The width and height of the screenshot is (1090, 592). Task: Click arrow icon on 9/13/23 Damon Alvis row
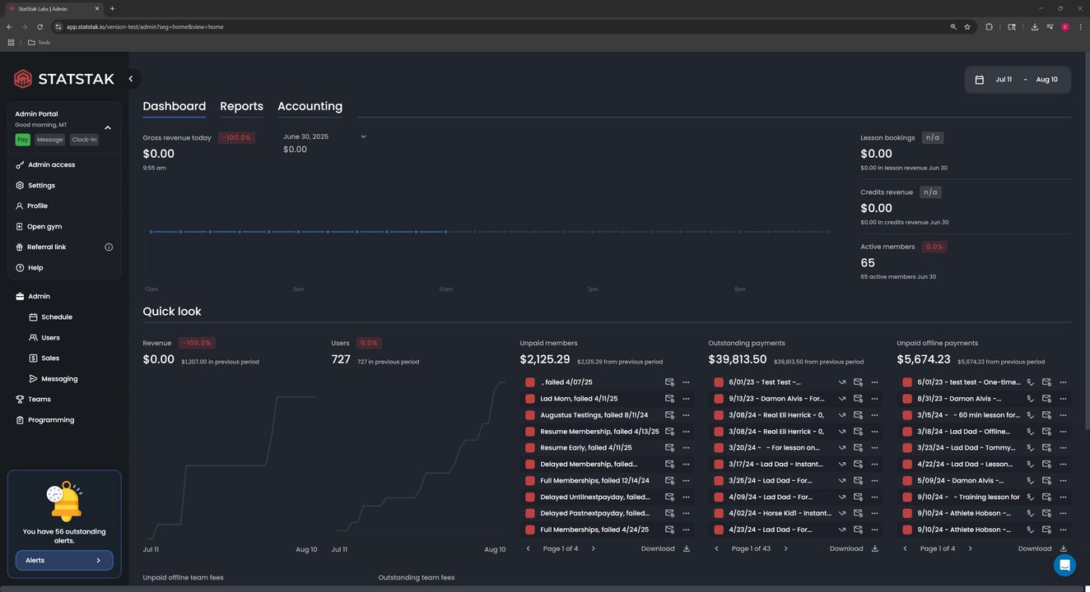pyautogui.click(x=842, y=399)
